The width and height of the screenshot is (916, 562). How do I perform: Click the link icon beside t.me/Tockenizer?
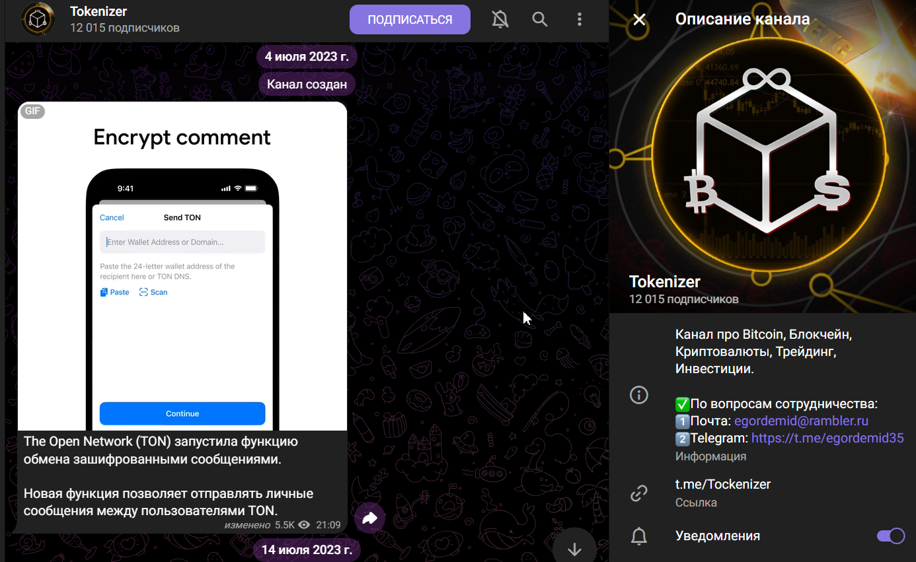point(638,493)
